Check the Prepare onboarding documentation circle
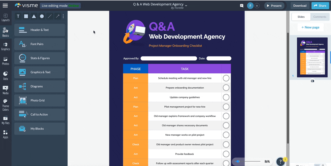331x166 pixels. tap(226, 88)
